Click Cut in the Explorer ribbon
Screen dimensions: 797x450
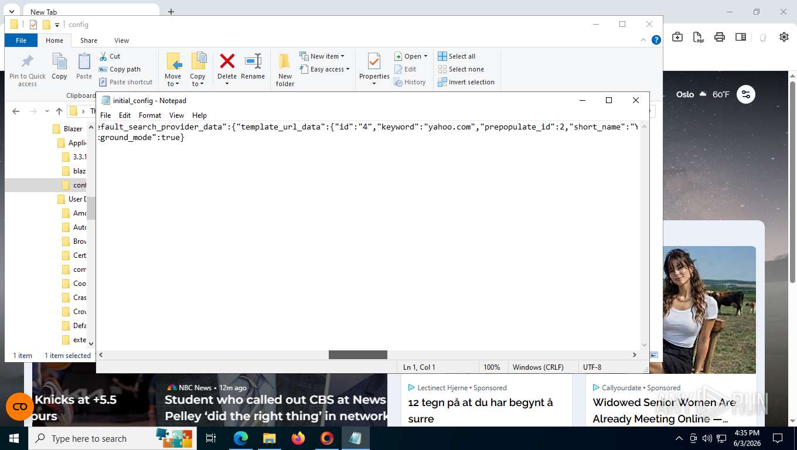[x=110, y=56]
